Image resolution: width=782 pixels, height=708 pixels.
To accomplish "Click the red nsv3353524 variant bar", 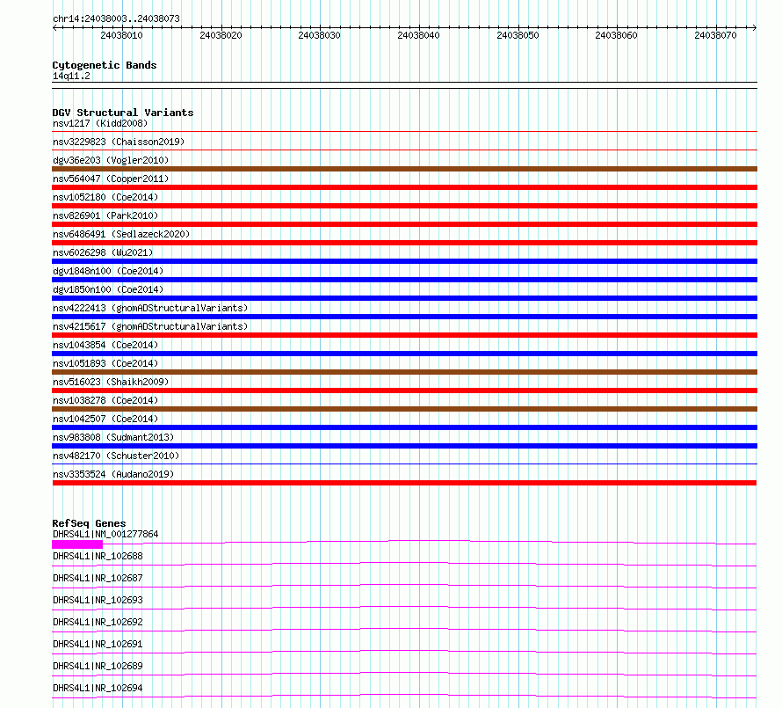I will tap(404, 483).
